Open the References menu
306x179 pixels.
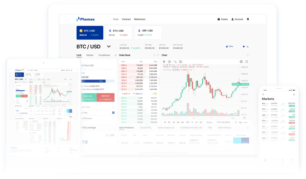tap(139, 19)
